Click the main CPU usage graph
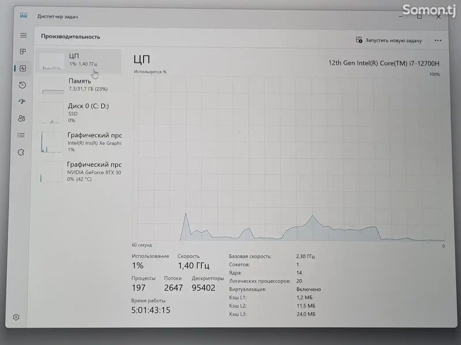Viewport: 461px width, 345px height. pyautogui.click(x=288, y=158)
